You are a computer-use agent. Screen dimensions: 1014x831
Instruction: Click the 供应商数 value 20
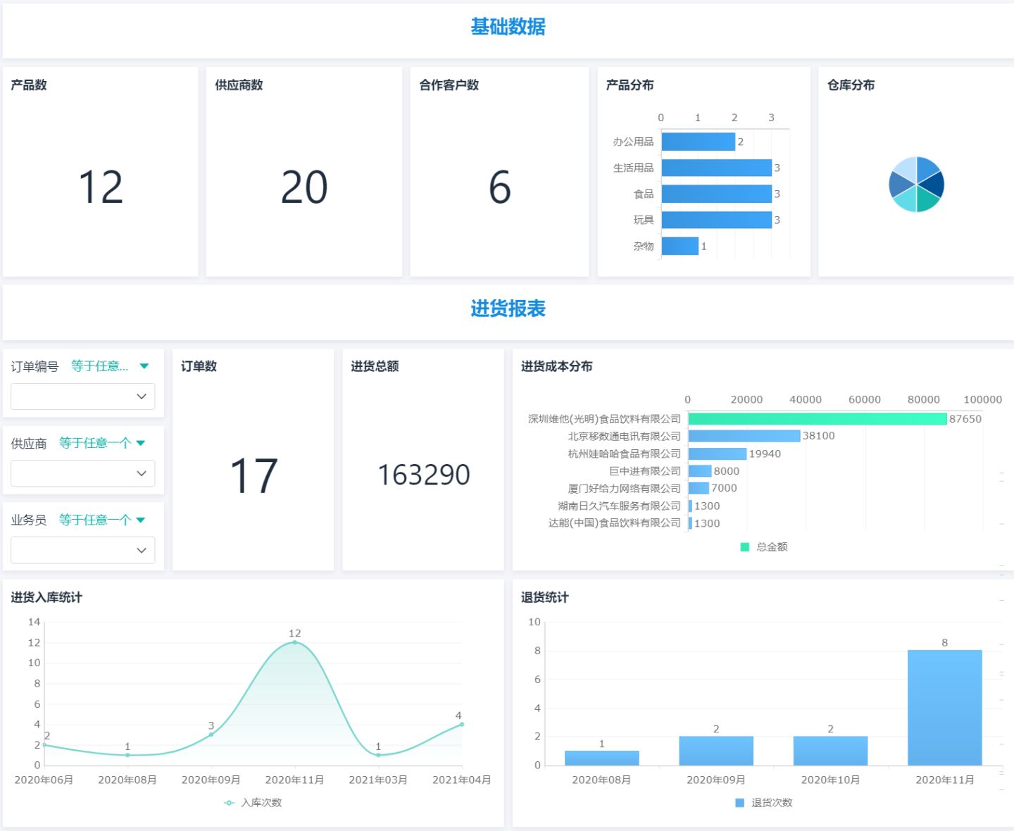click(x=304, y=187)
